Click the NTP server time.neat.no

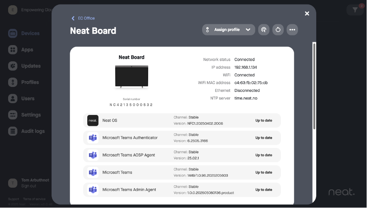[246, 98]
